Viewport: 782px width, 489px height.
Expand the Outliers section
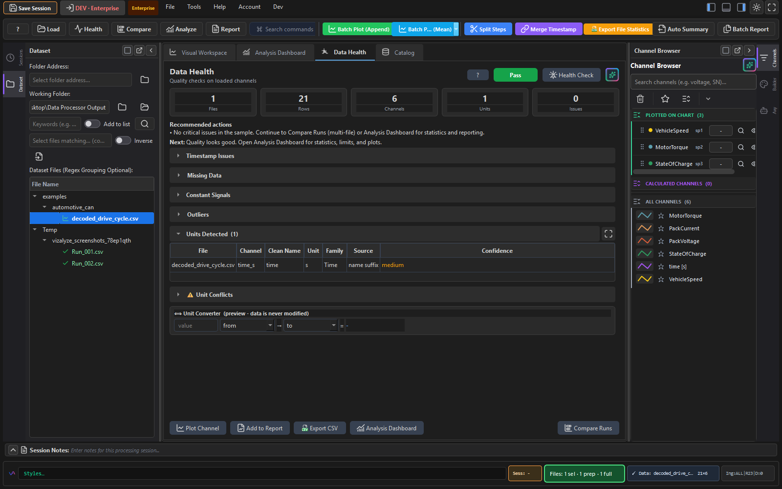(392, 215)
